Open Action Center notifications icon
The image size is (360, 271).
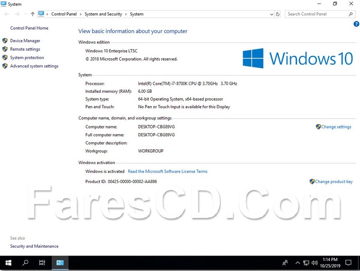[x=349, y=263]
